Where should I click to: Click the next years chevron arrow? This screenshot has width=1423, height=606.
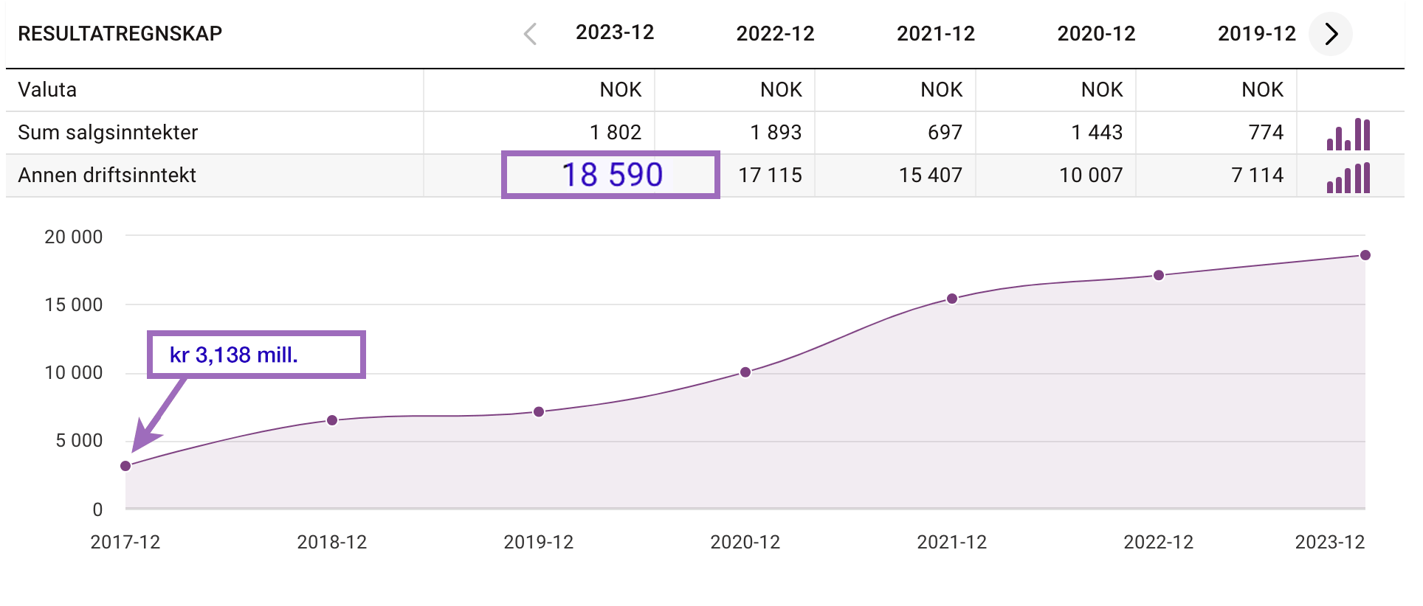[1331, 34]
